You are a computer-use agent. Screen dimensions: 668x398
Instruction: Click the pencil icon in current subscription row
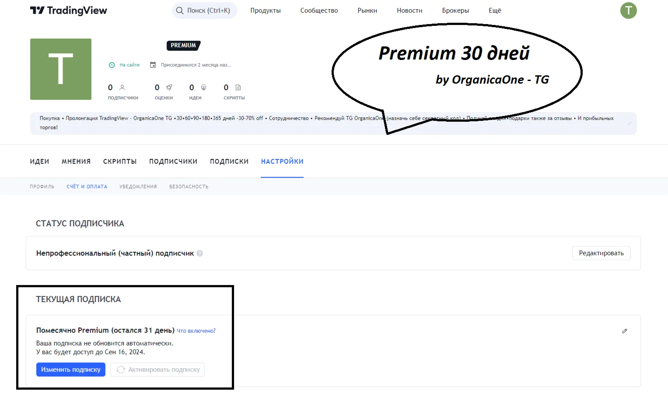point(625,331)
